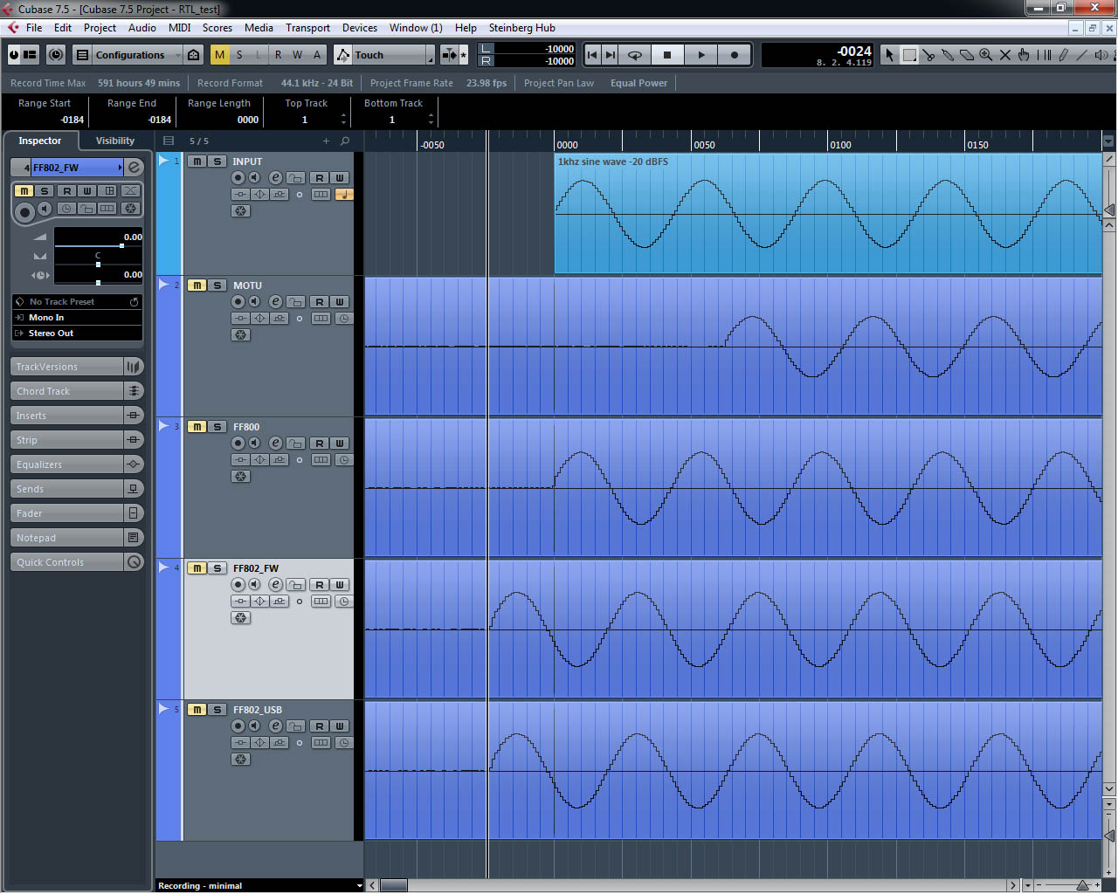Open the Configurations dropdown
The width and height of the screenshot is (1118, 894).
pos(129,55)
